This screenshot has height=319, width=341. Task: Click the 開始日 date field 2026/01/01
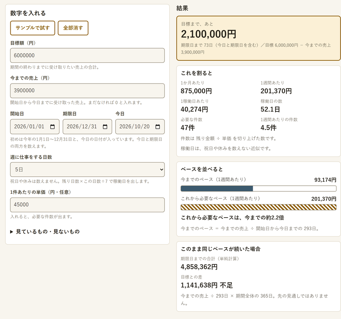[35, 127]
